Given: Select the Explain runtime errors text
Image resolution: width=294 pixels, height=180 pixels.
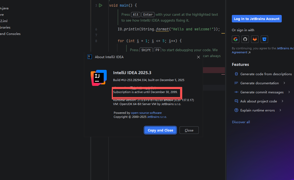Looking at the screenshot, I should [257, 110].
